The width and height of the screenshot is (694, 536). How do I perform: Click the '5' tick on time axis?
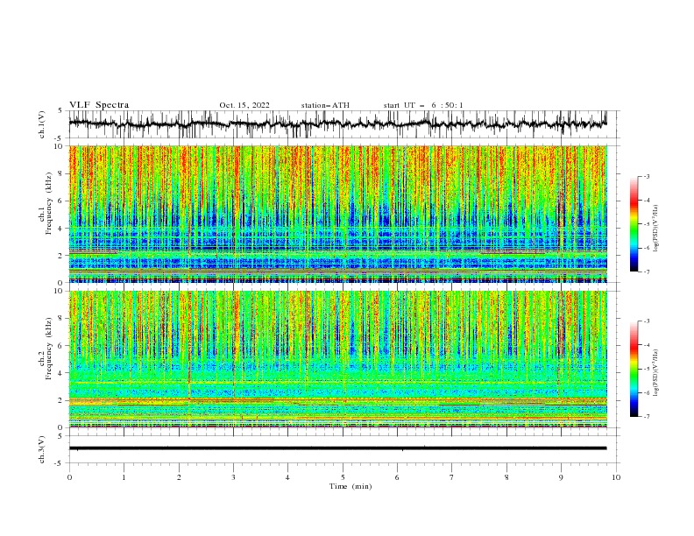343,477
